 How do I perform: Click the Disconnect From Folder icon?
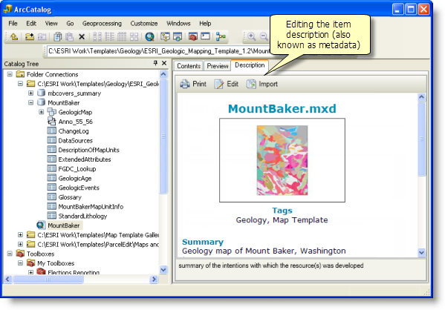point(42,36)
